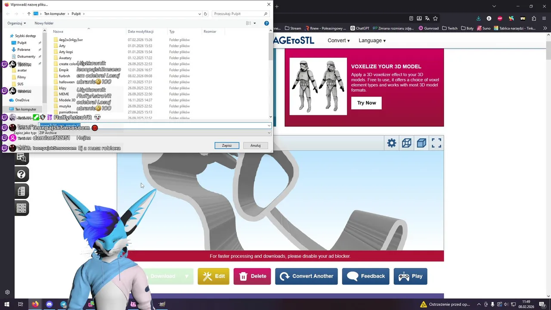Click Convert Another button

coord(306,276)
